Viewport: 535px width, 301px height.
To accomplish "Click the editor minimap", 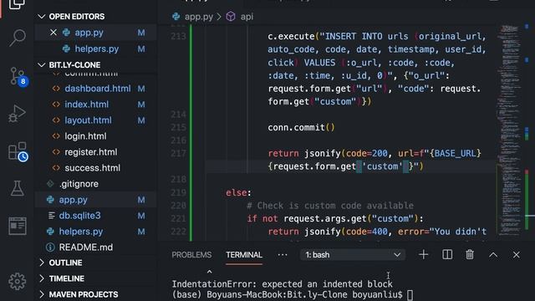I will click(509, 130).
